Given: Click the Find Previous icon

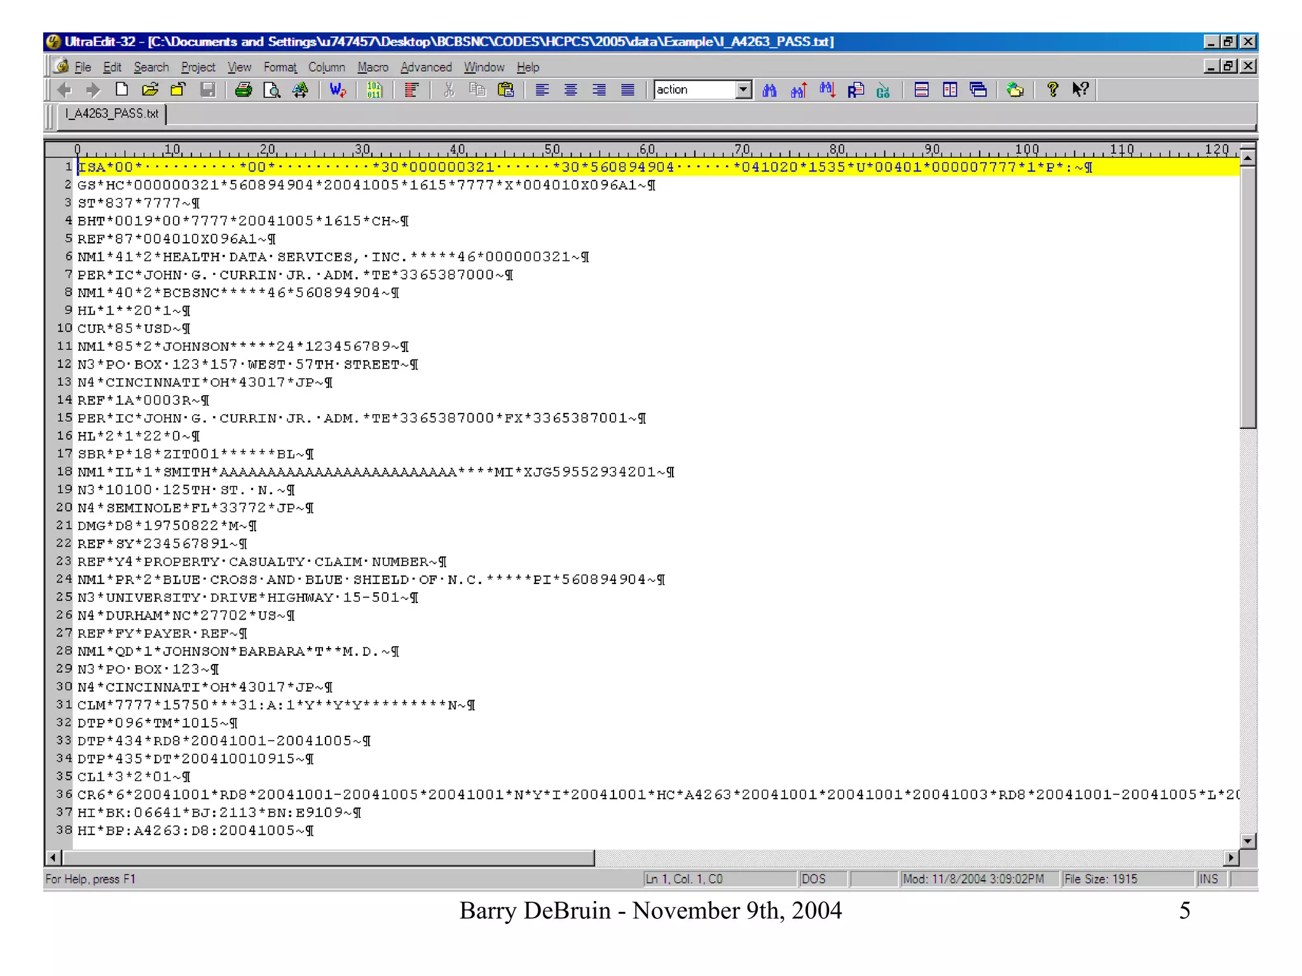Looking at the screenshot, I should (x=798, y=90).
